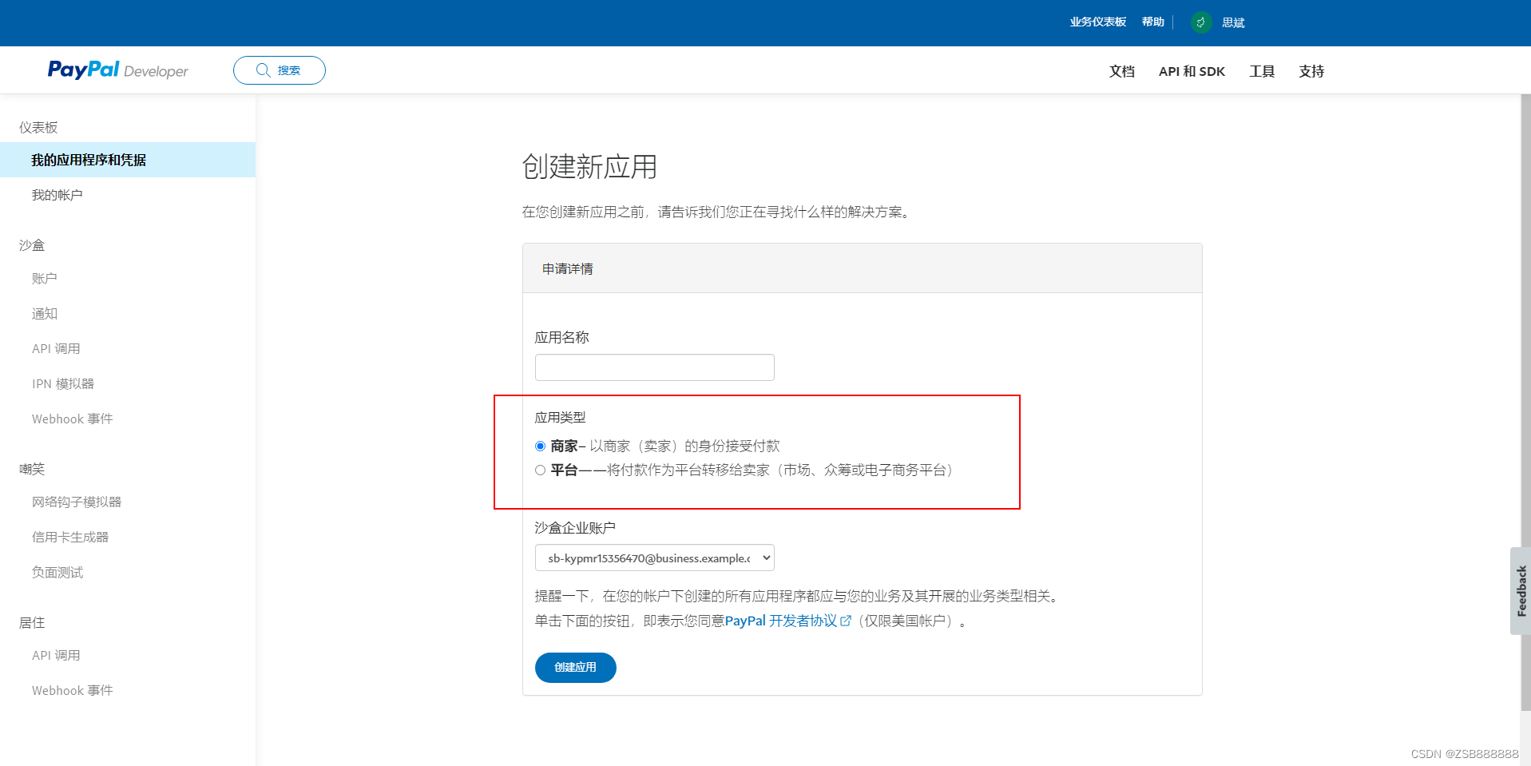The width and height of the screenshot is (1531, 766).
Task: Click the PayPal Developer logo
Action: pyautogui.click(x=117, y=70)
